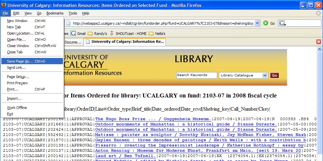
Task: Open the Randy's bookmark folder
Action: click(x=97, y=33)
